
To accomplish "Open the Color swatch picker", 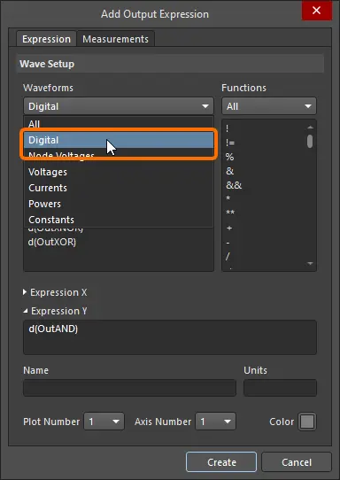I will click(307, 422).
